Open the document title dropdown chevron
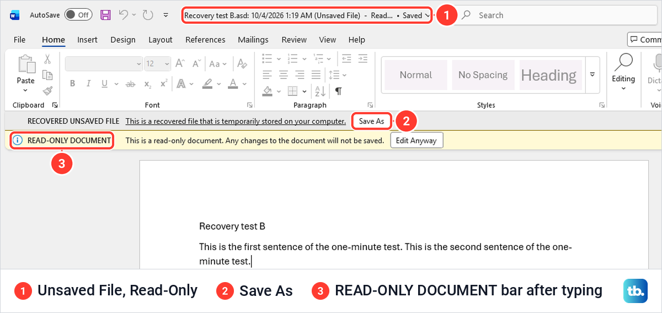 coord(428,15)
